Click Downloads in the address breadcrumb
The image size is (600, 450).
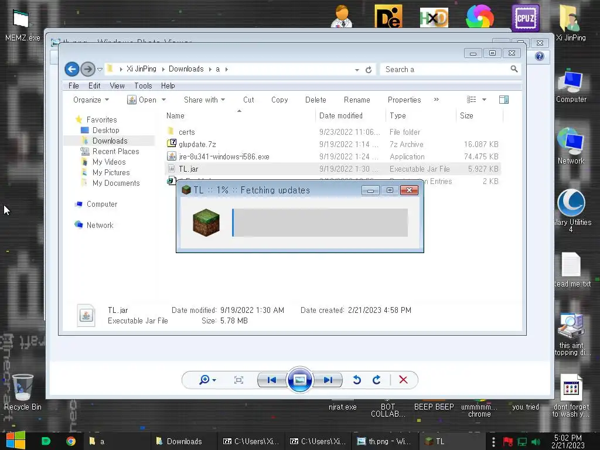point(186,69)
